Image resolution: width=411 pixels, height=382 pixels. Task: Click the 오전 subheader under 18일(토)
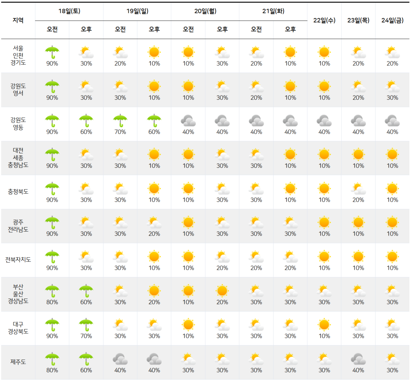coord(52,29)
